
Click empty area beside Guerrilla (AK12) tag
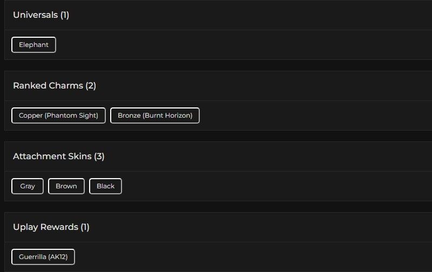(x=243, y=257)
